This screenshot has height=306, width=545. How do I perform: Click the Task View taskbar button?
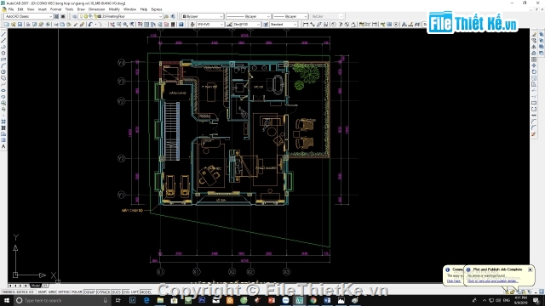[118, 300]
